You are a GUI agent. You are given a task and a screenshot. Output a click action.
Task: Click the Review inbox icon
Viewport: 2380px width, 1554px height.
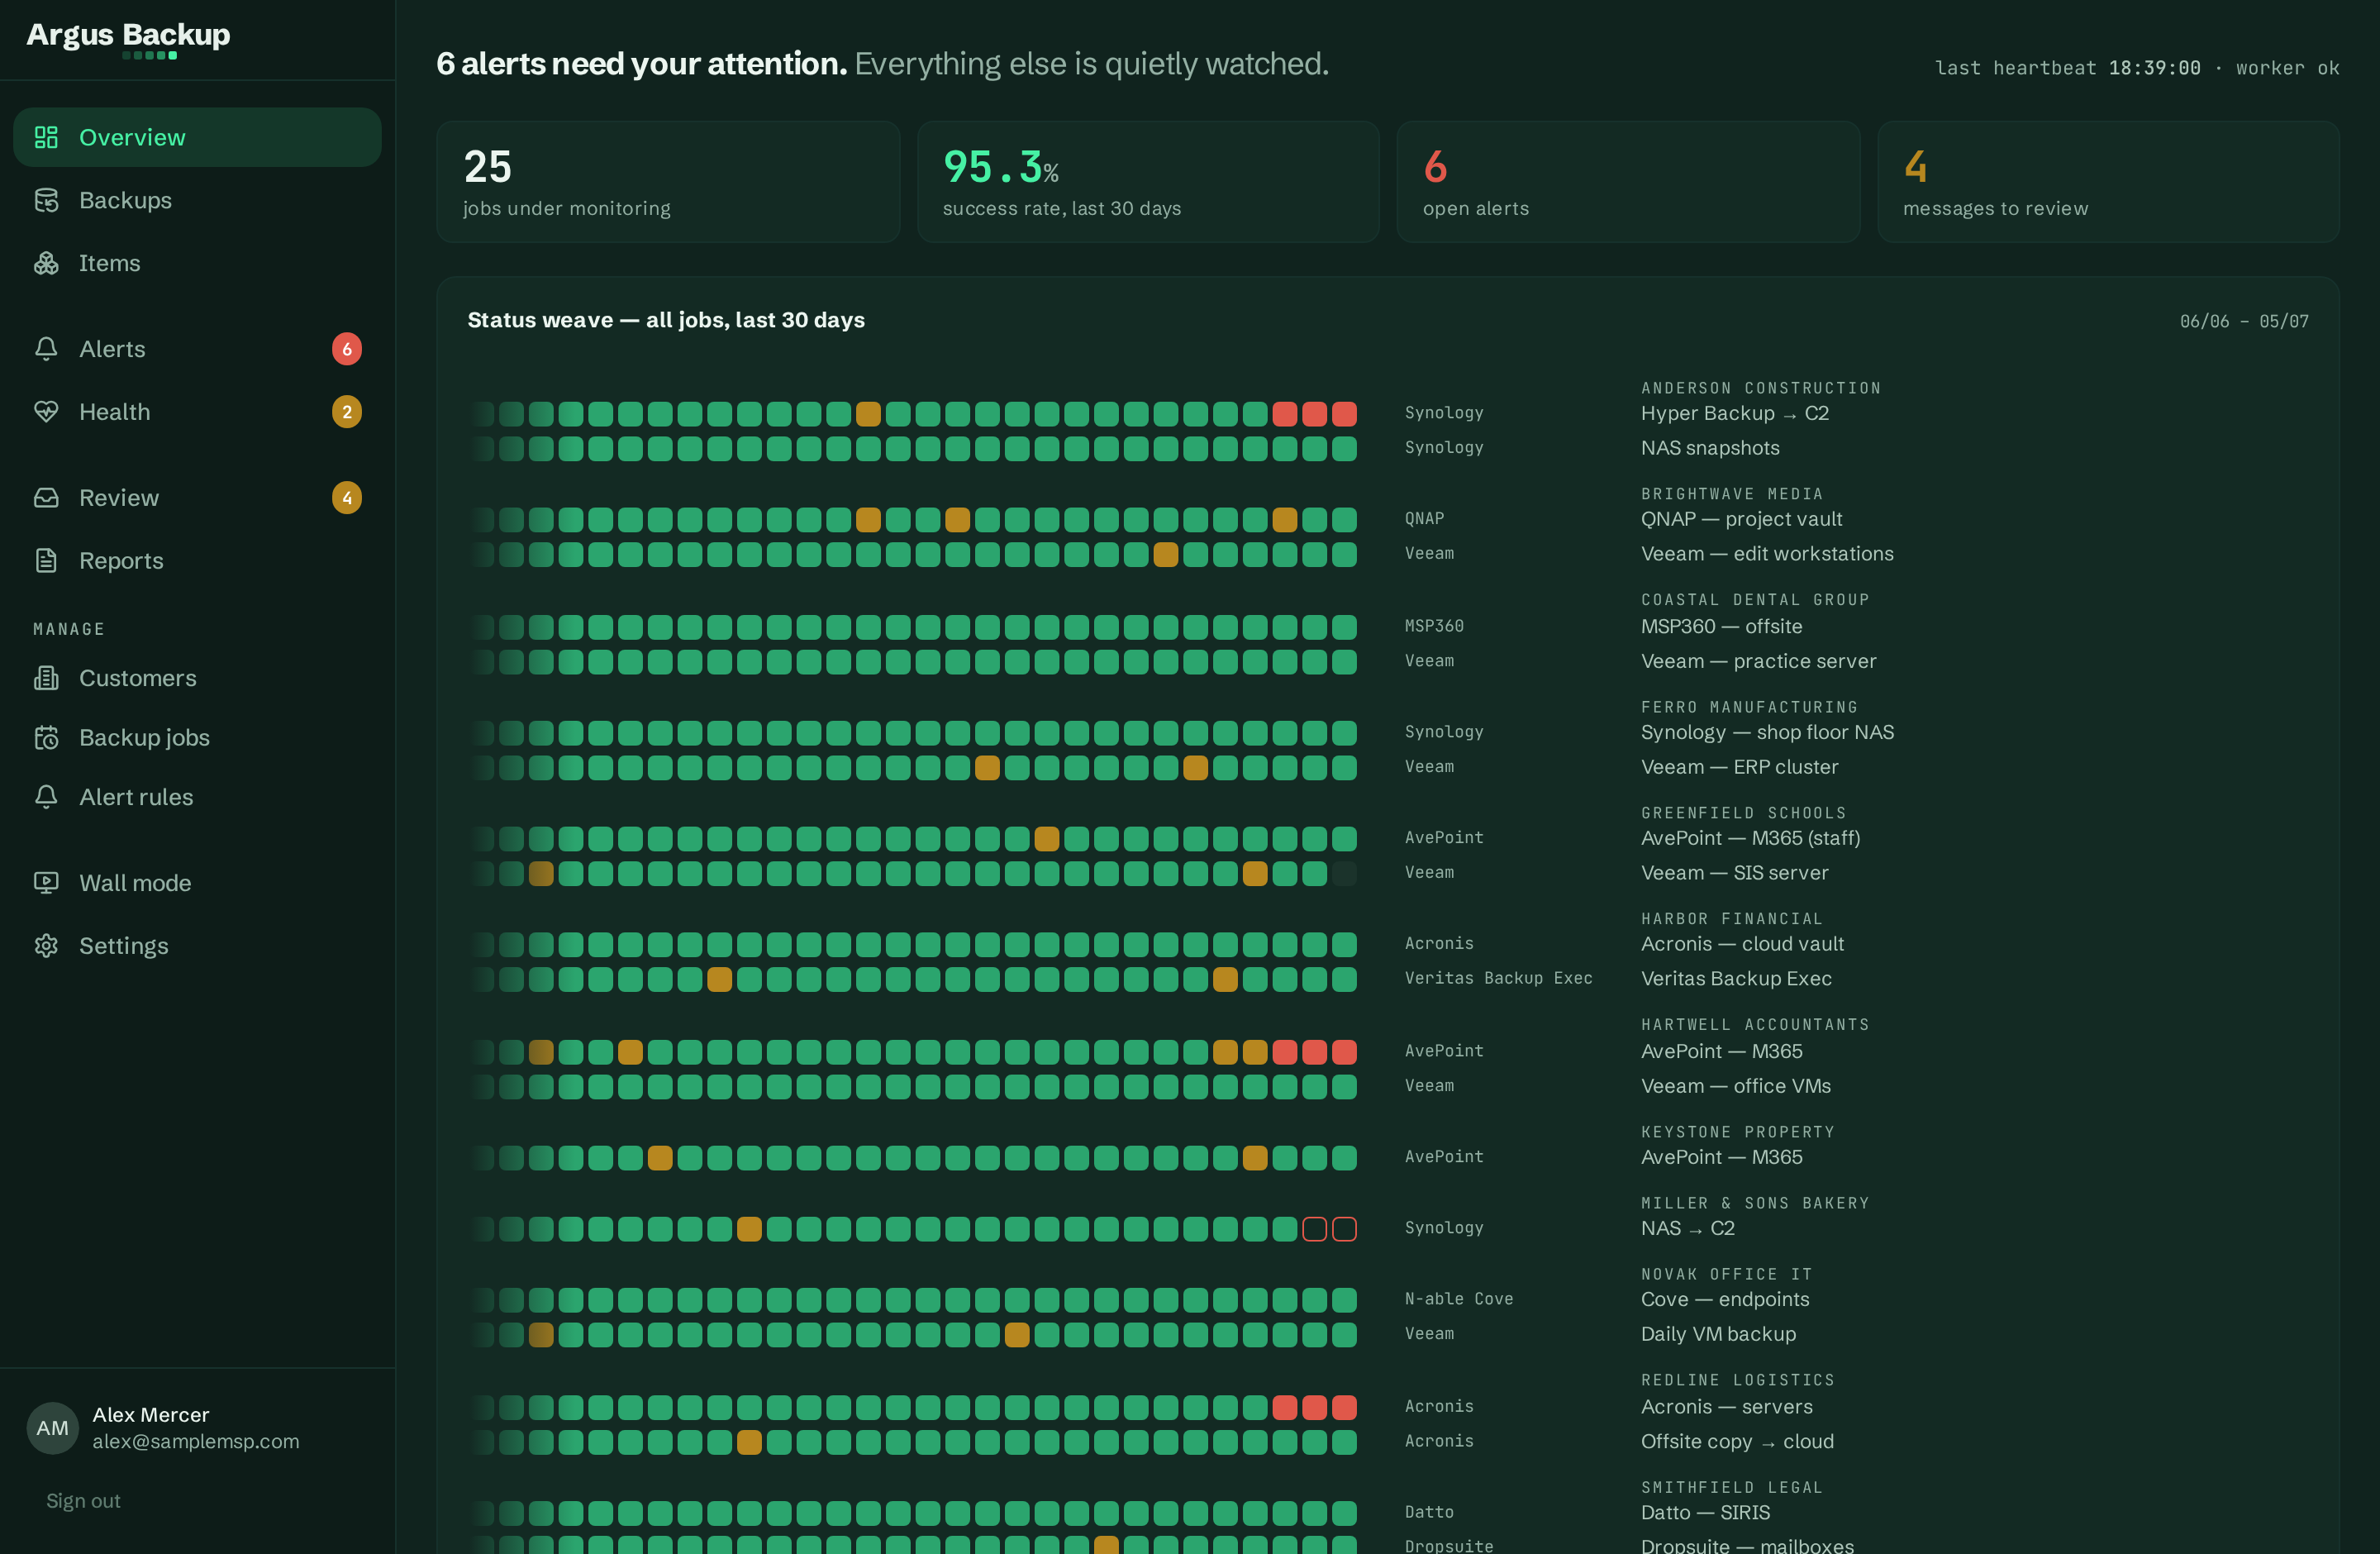coord(46,498)
